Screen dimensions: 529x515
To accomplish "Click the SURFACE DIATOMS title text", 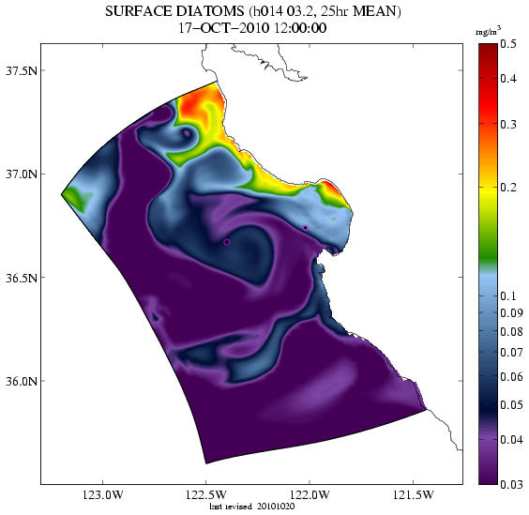I will (x=174, y=12).
